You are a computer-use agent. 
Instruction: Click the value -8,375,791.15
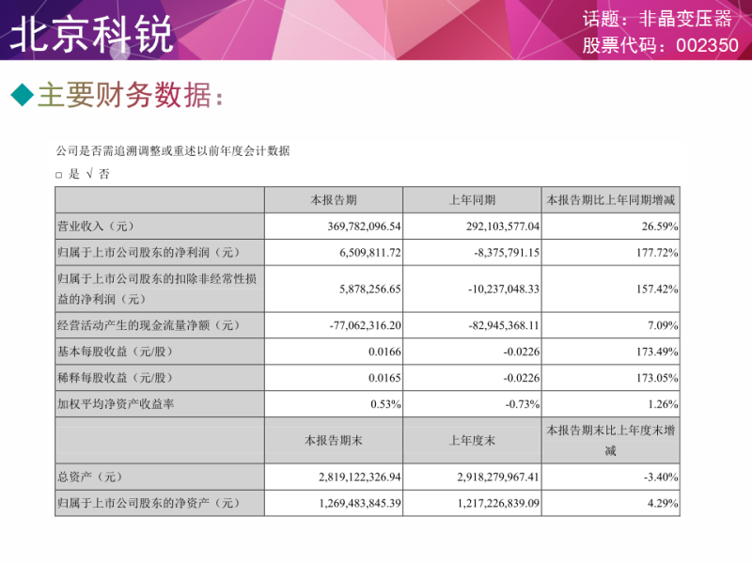tap(507, 252)
